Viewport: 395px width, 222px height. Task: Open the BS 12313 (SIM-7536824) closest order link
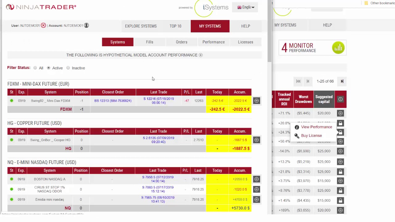[113, 101]
